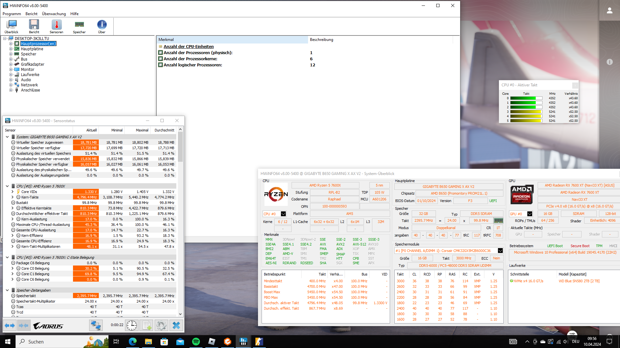
Task: Open the GPU #0 selection dropdown
Action: coord(530,214)
